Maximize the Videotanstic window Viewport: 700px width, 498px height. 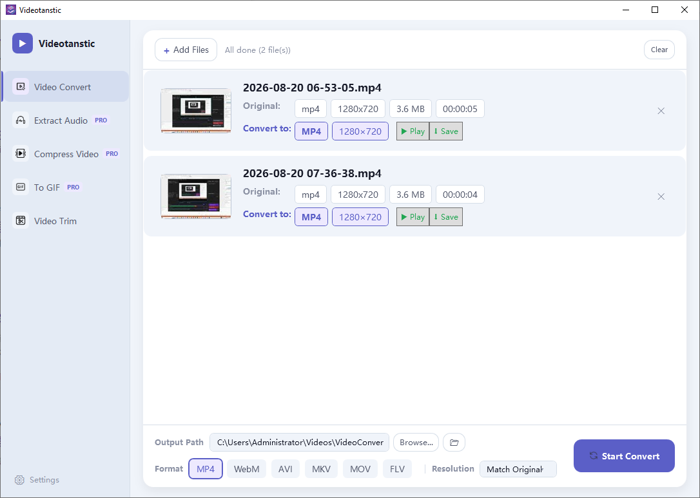click(655, 10)
